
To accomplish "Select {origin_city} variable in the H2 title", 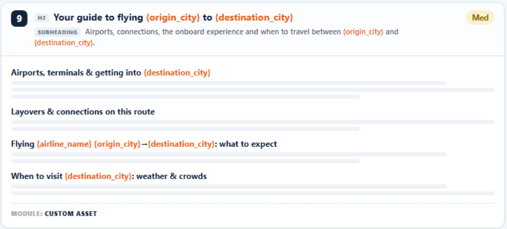I will [x=173, y=18].
